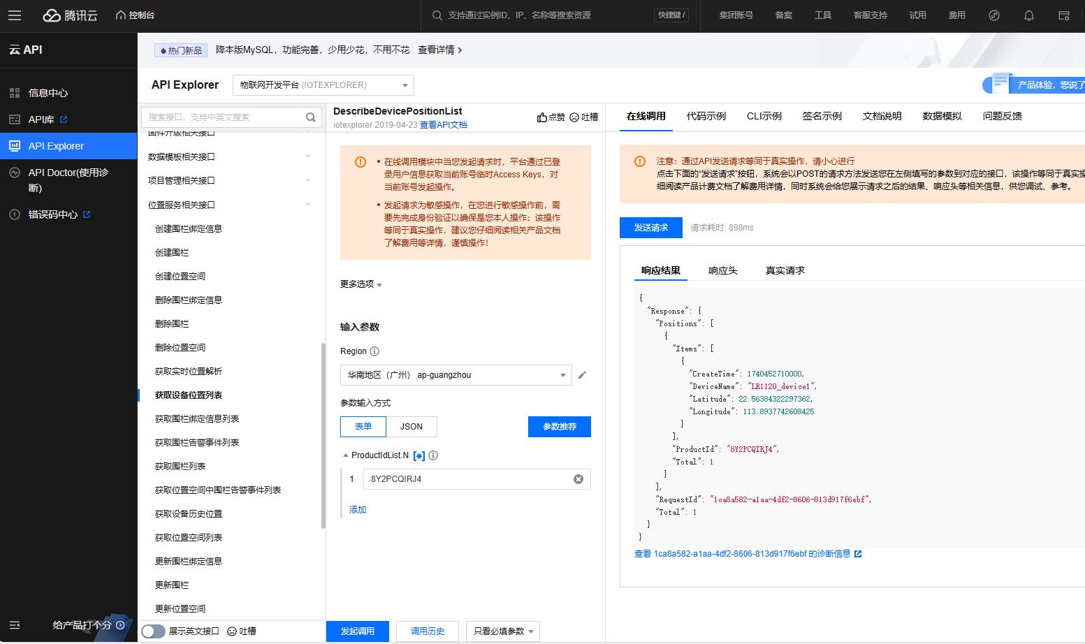Viewport: 1085px width, 644px height.
Task: Open API Doctor diagnostic tool
Action: click(x=68, y=180)
